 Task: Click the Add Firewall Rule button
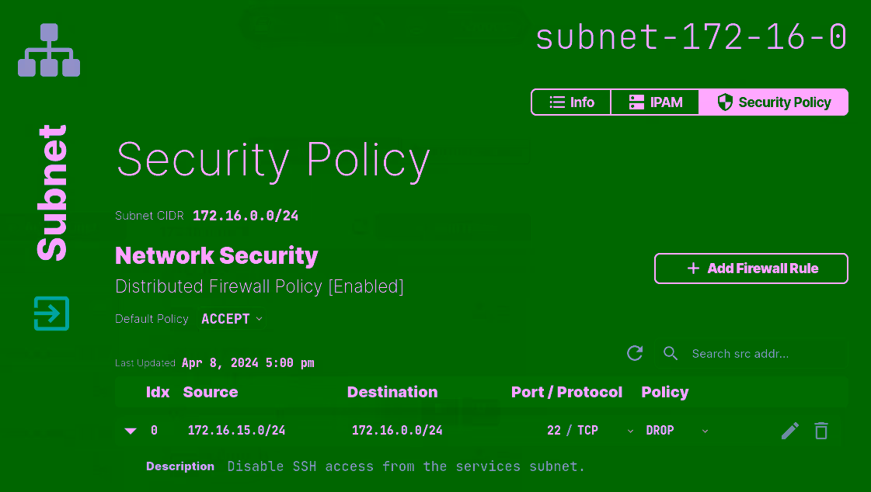[751, 268]
